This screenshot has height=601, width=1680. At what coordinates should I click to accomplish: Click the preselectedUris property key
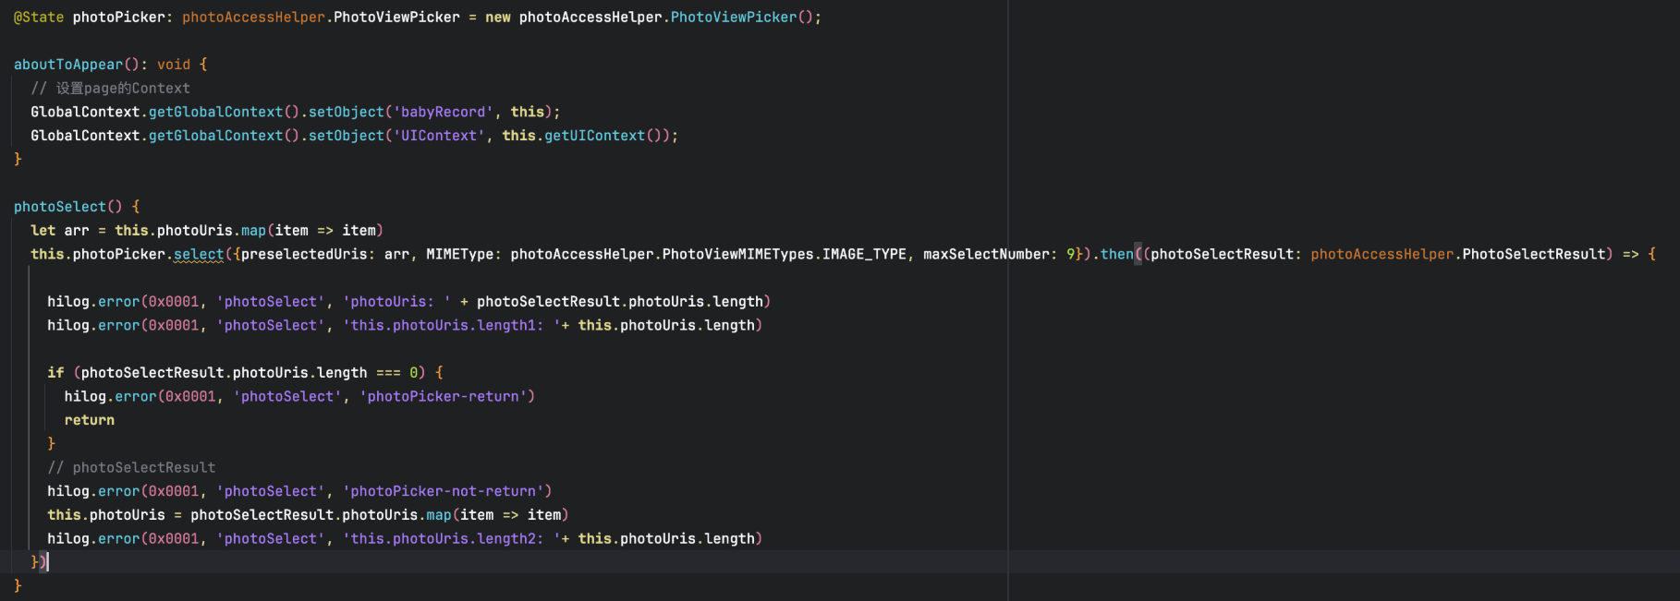tap(303, 255)
